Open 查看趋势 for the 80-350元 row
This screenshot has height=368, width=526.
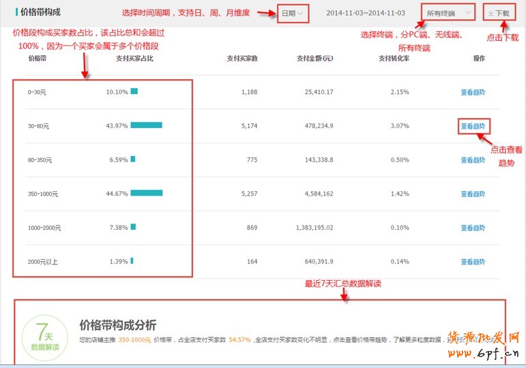click(472, 160)
